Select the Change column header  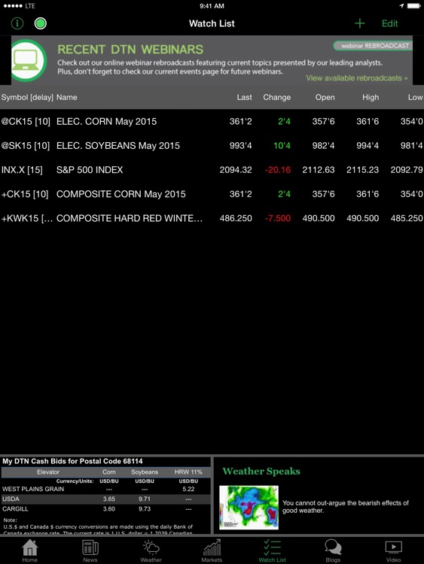click(x=276, y=97)
